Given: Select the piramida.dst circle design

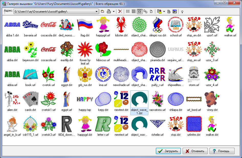Looking at the screenshot, I should [158, 49].
